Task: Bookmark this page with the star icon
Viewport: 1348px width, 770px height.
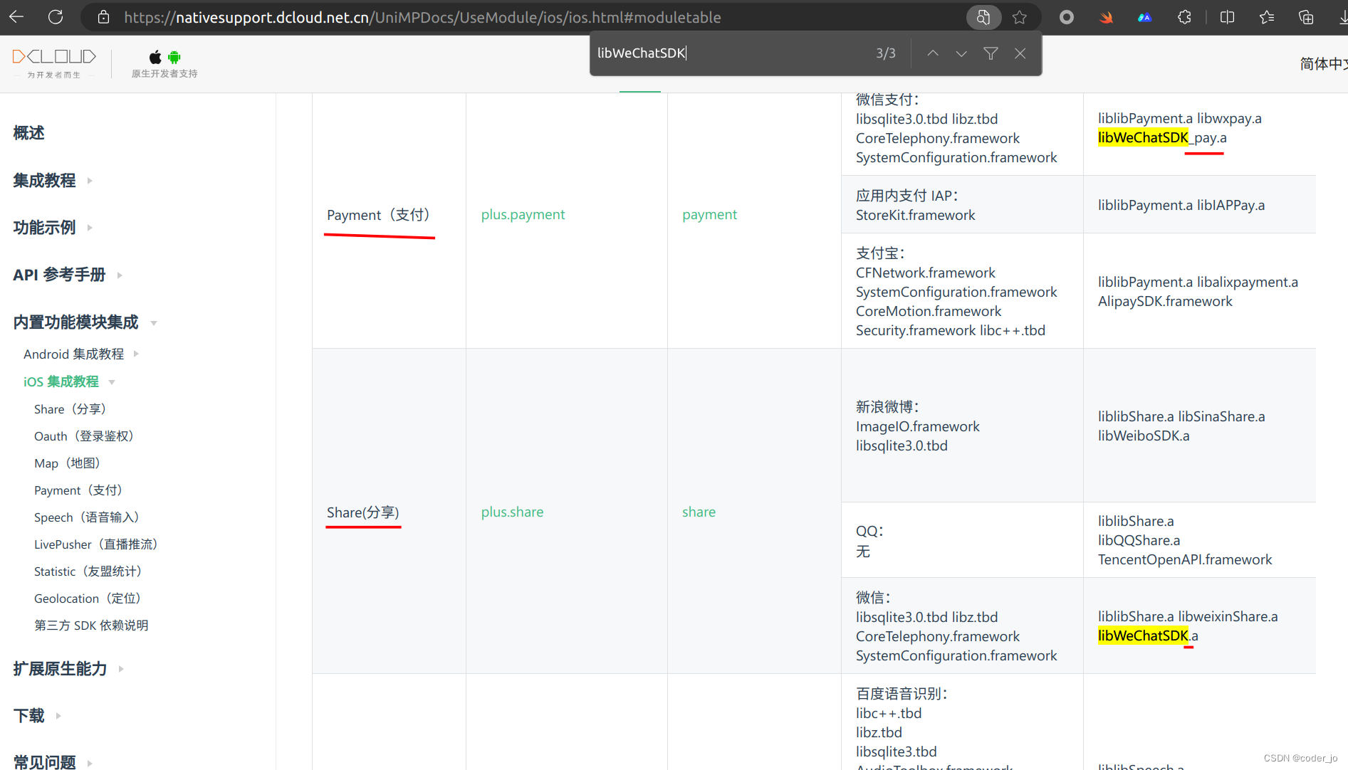Action: tap(1020, 17)
